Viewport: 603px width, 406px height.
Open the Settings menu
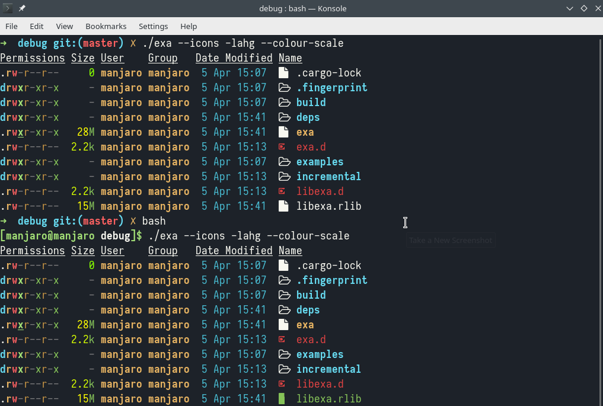pyautogui.click(x=153, y=26)
